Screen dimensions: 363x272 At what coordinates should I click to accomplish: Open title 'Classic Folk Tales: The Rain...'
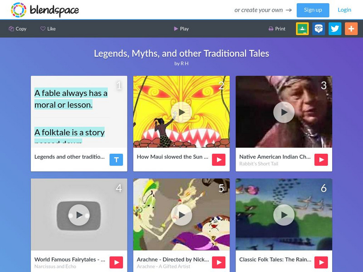pyautogui.click(x=275, y=259)
